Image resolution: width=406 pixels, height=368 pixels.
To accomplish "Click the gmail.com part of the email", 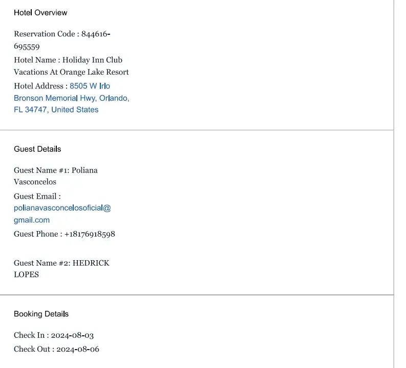I will pos(32,220).
